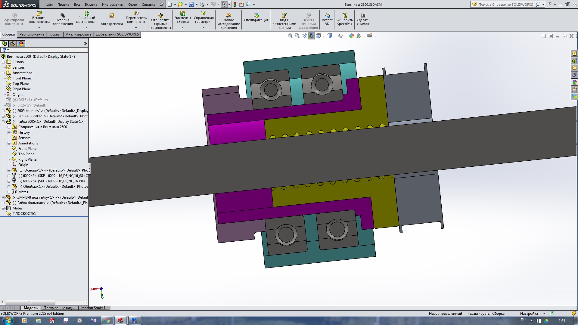Click the Save icon in top toolbar
The width and height of the screenshot is (578, 325).
(x=191, y=5)
